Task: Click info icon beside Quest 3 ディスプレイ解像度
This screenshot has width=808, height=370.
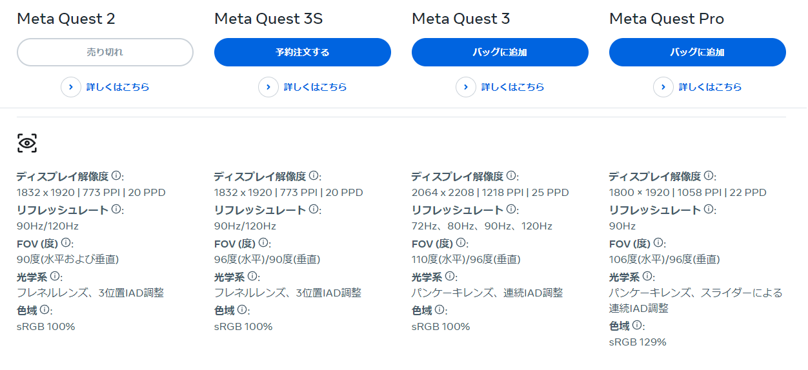Action: pos(511,175)
